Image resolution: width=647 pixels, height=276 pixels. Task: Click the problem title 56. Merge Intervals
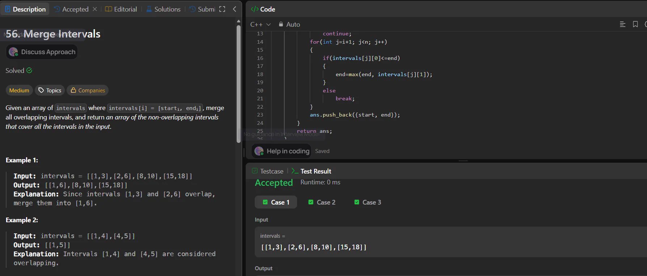click(x=53, y=34)
